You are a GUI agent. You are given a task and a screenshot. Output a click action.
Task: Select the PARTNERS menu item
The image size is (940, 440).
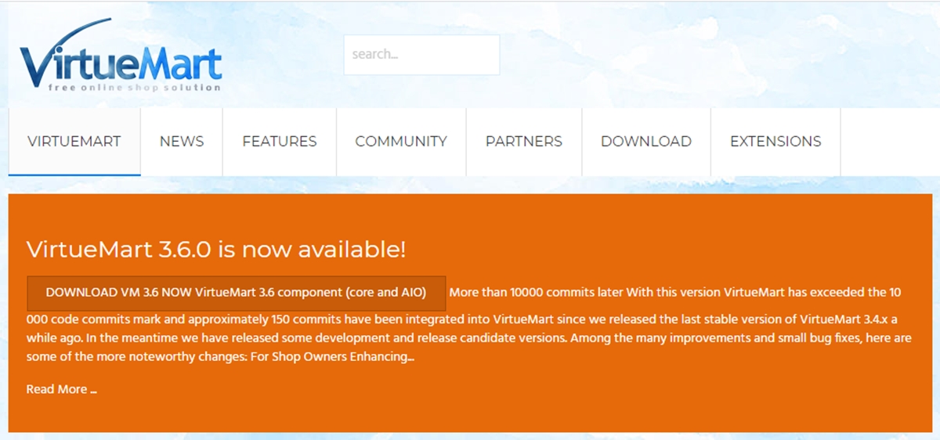coord(524,142)
